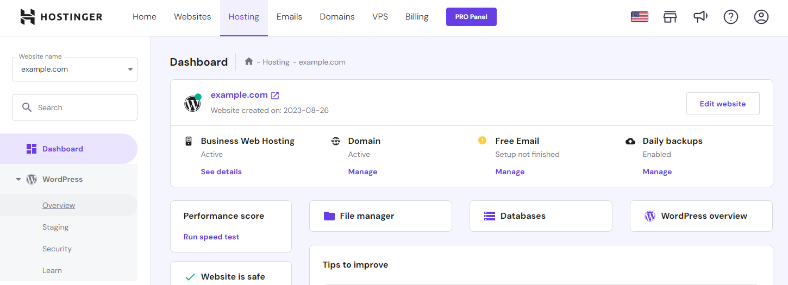
Task: Click the external link icon beside example.com
Action: [275, 96]
